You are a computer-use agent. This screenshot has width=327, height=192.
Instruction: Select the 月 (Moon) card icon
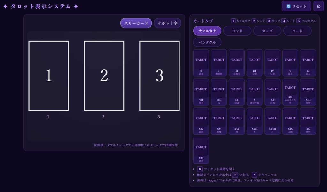click(272, 121)
